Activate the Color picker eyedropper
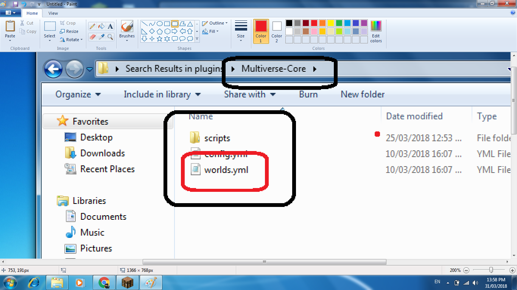517x290 pixels. pyautogui.click(x=101, y=37)
